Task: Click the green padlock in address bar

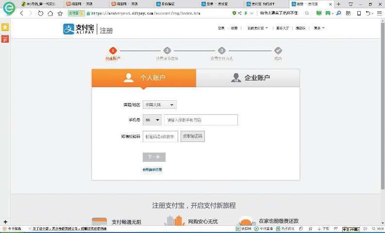Action: point(88,14)
